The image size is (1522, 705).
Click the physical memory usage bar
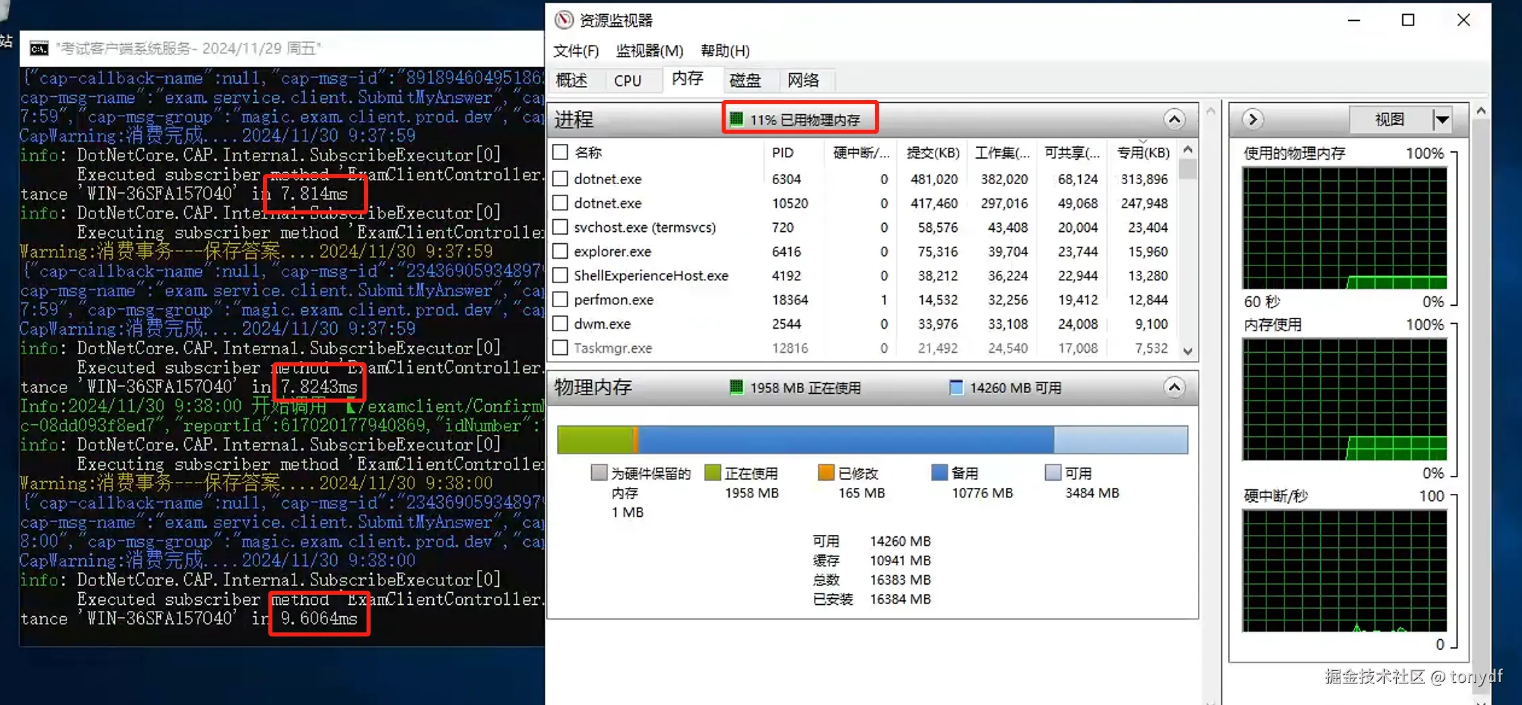871,440
